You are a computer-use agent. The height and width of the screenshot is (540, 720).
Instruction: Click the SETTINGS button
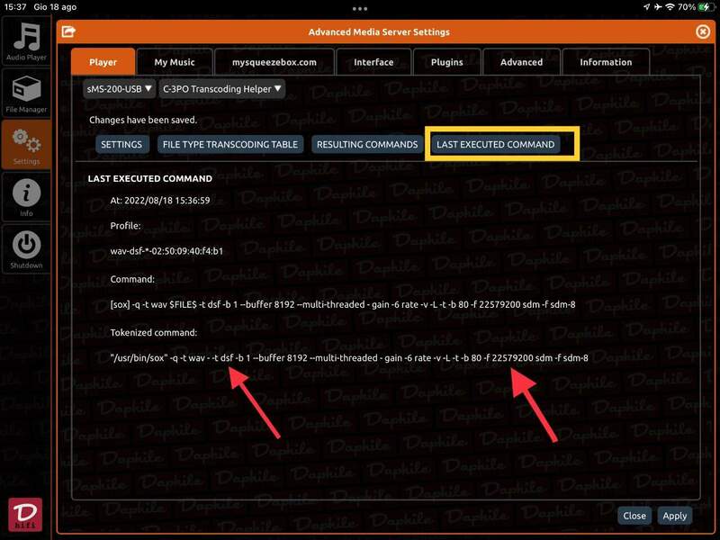coord(121,144)
